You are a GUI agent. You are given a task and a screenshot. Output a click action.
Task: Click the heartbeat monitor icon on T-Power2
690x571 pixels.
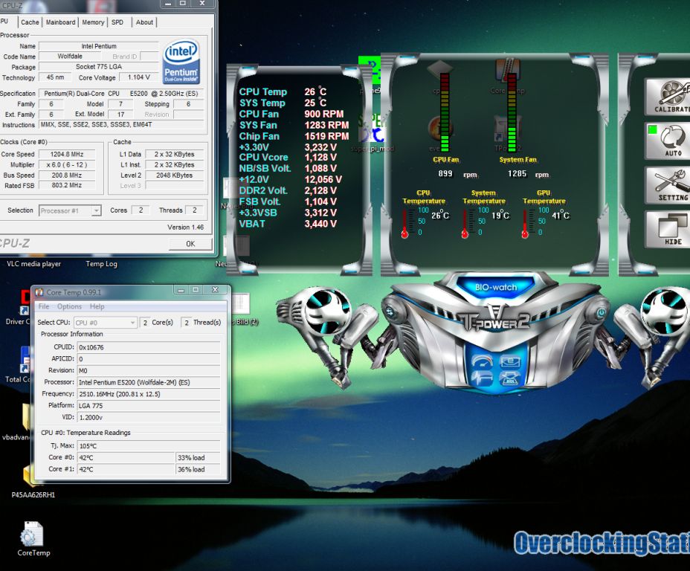(x=482, y=378)
